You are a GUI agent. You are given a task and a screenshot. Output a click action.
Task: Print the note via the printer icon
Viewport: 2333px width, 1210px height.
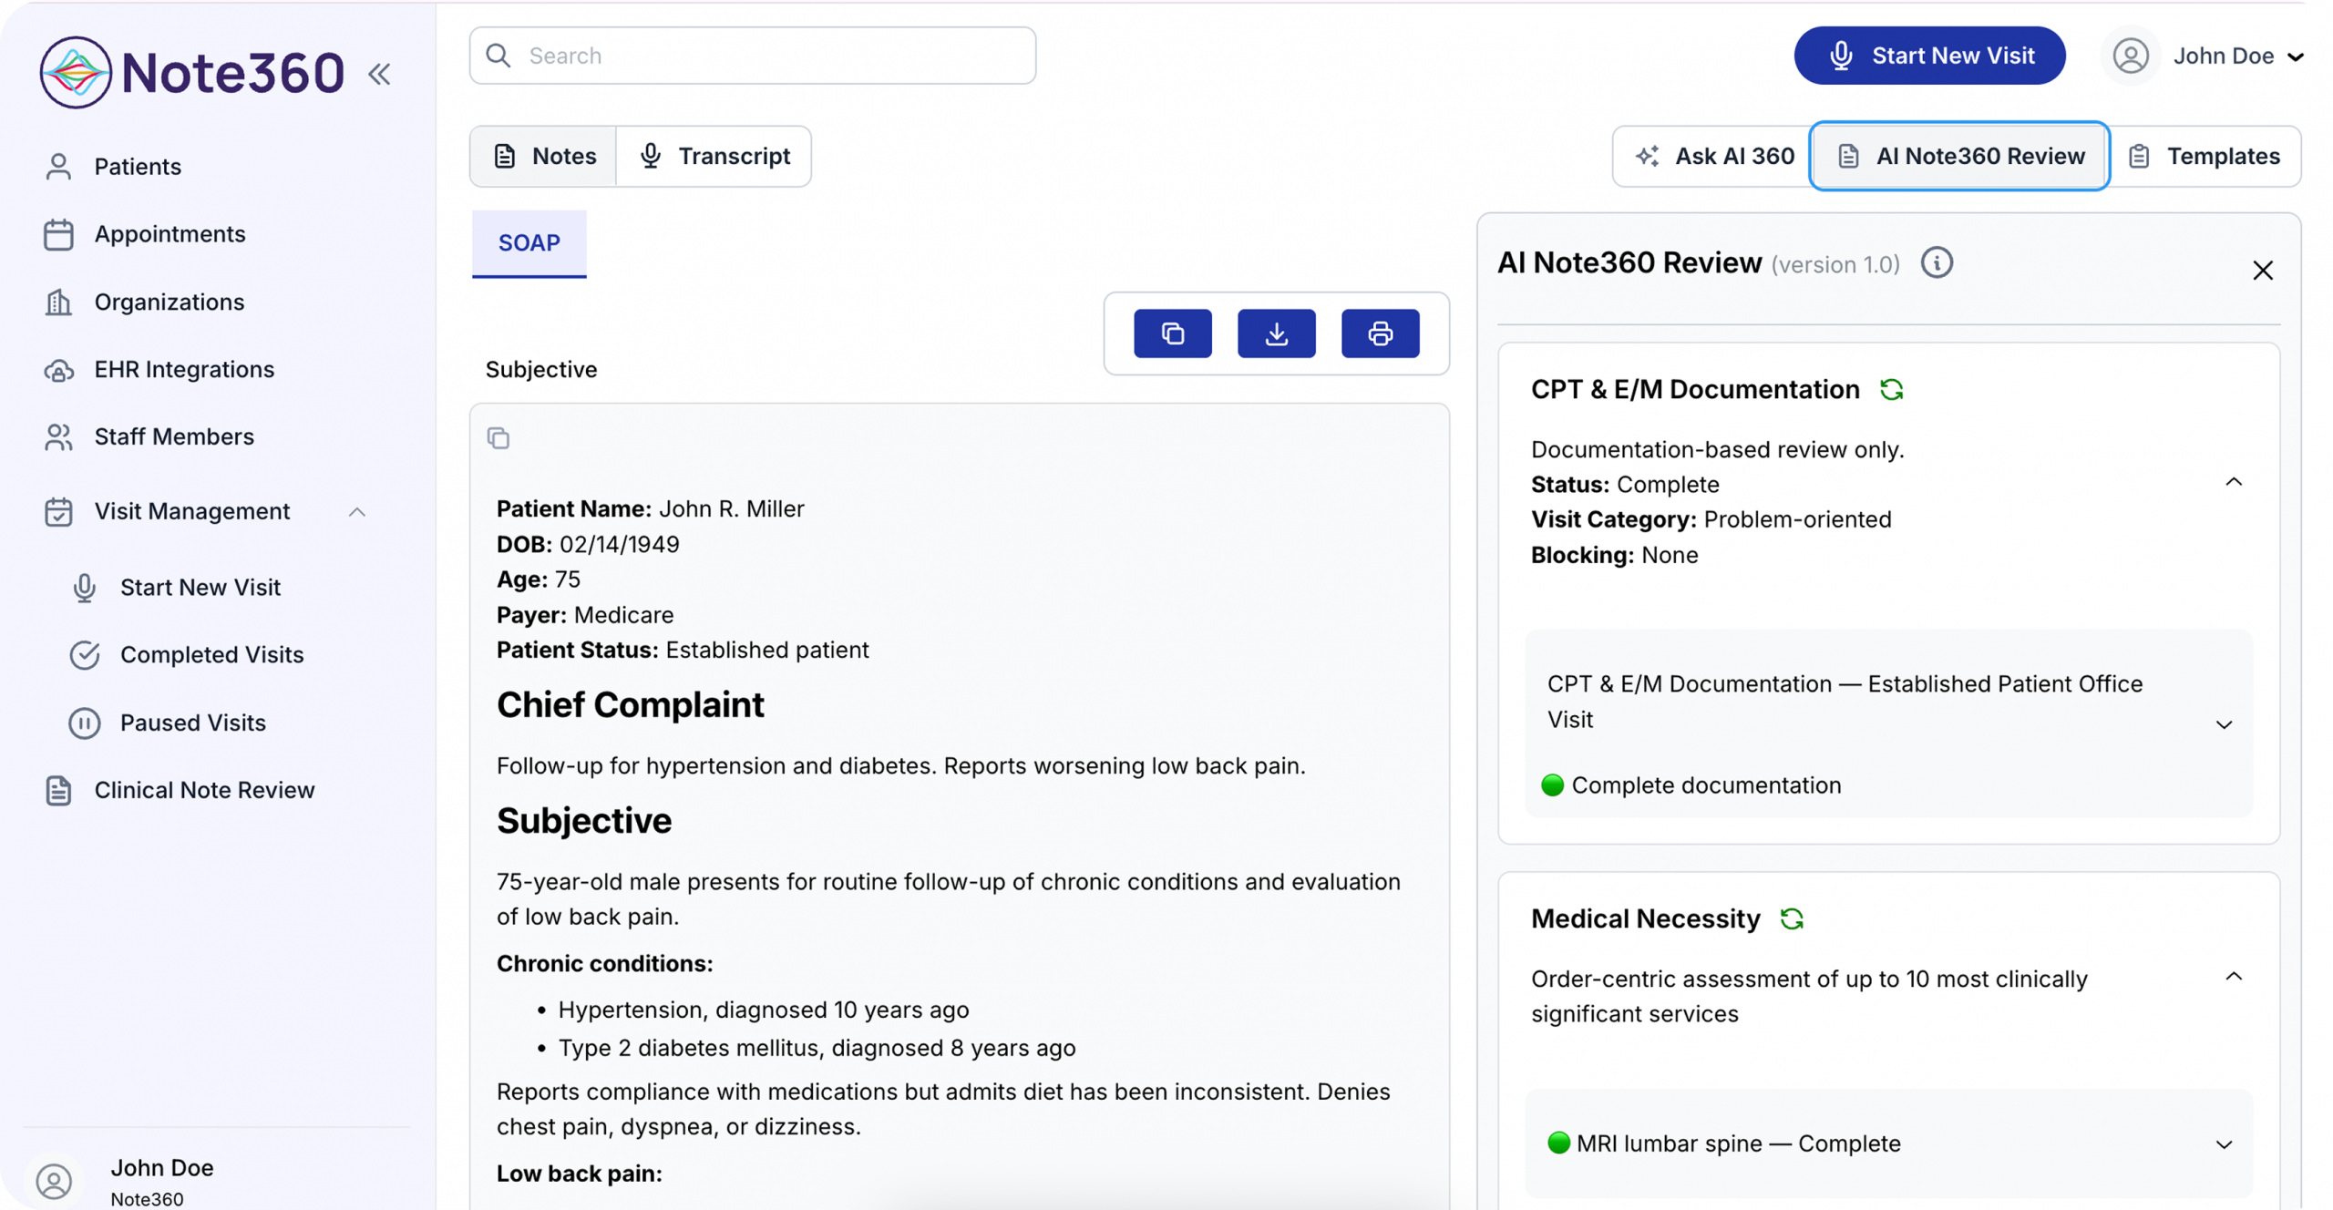point(1380,333)
